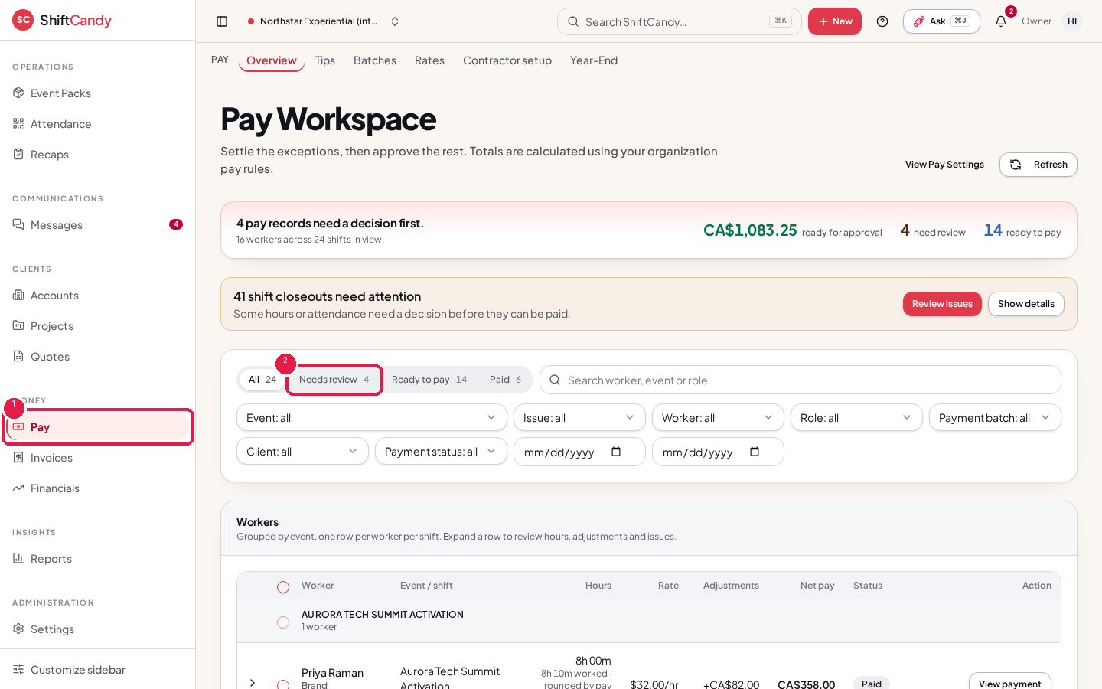Open Settings under Administration
The image size is (1102, 689).
(x=97, y=629)
